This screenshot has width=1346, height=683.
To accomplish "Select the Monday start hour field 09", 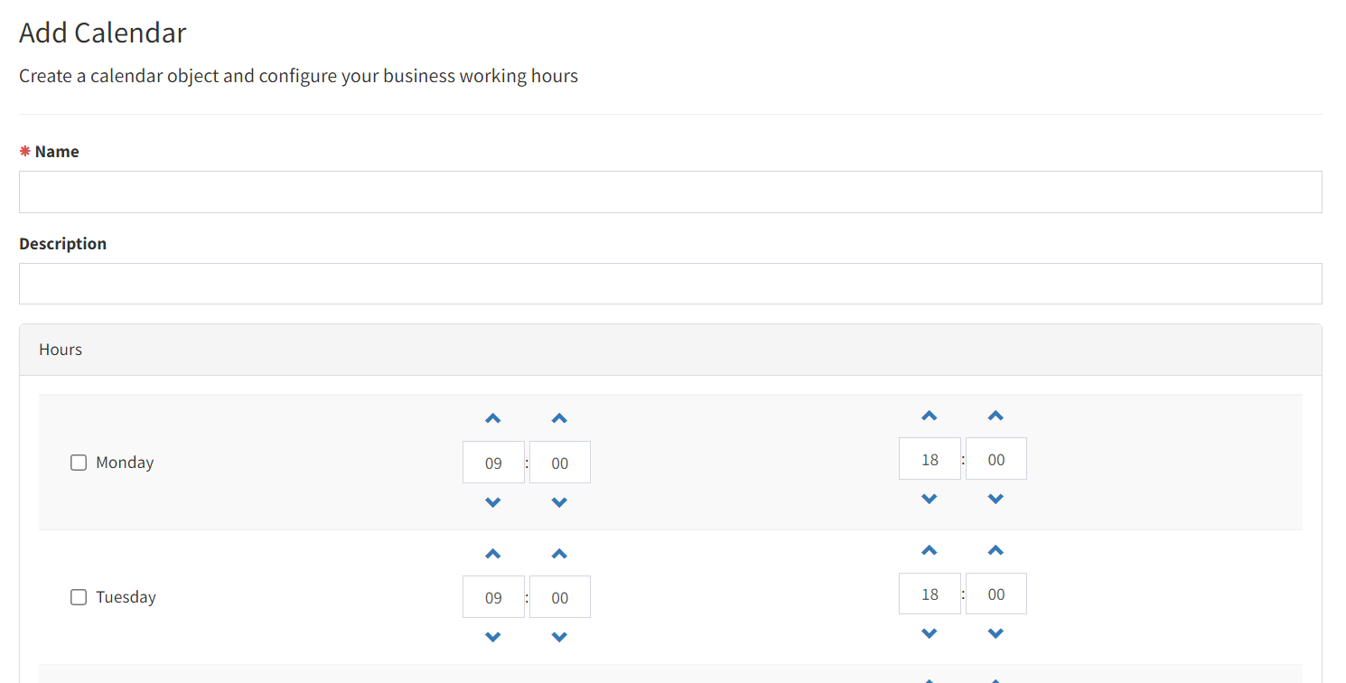I will tap(493, 463).
